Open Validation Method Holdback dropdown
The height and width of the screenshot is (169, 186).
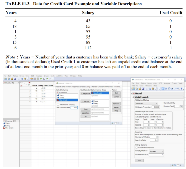pyautogui.click(x=147, y=103)
